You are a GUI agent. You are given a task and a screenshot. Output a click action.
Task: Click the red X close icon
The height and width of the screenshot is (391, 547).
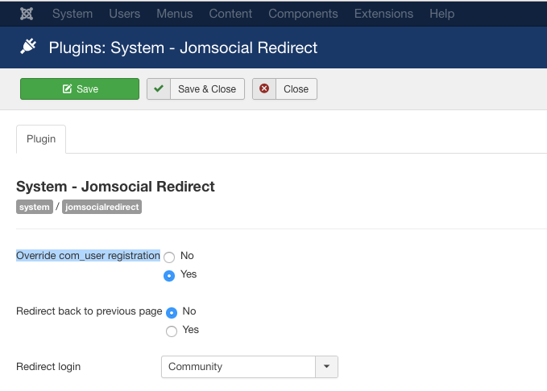pos(264,88)
